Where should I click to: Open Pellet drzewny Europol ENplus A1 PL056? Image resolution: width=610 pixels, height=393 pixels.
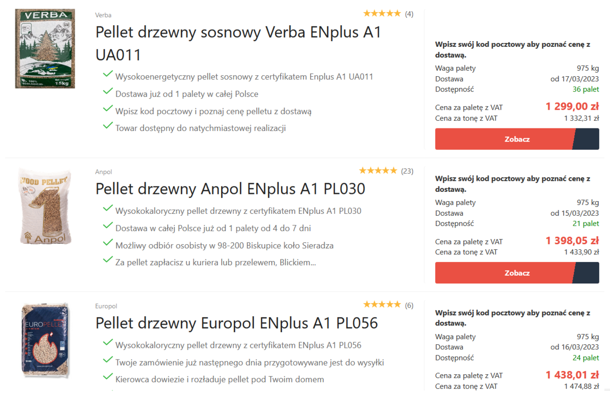[236, 323]
